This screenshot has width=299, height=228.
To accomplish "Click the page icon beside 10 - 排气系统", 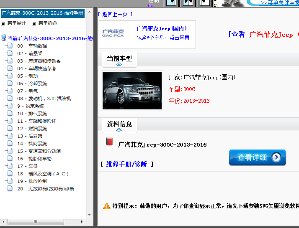I will 10,113.
